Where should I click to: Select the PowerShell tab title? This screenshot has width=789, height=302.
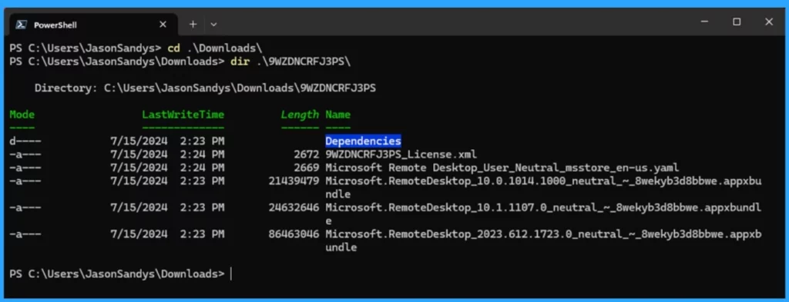coord(55,25)
